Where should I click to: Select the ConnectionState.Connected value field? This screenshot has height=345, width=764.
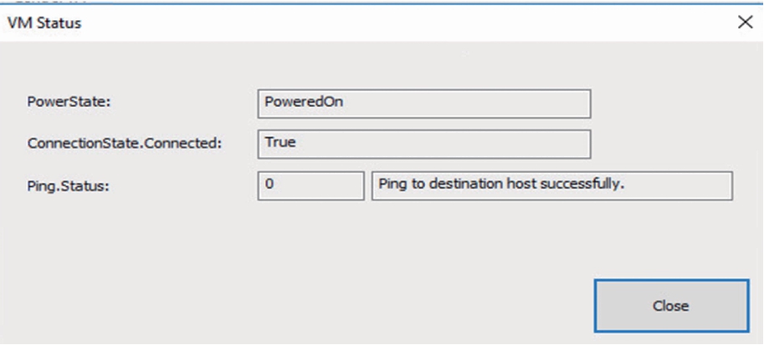[424, 143]
